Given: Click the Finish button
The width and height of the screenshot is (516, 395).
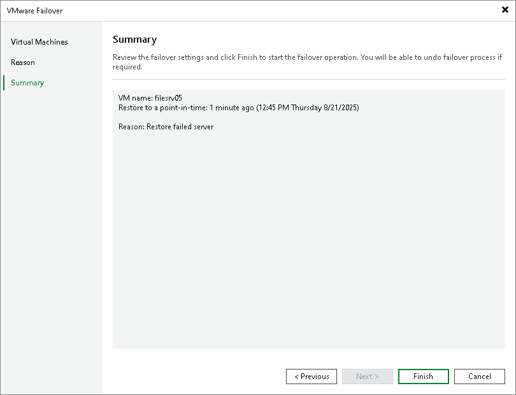Looking at the screenshot, I should 423,377.
